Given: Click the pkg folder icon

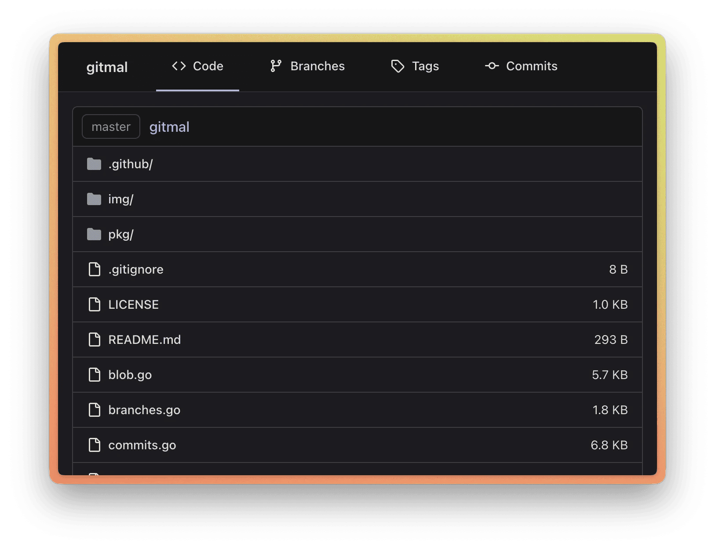Looking at the screenshot, I should pyautogui.click(x=94, y=234).
